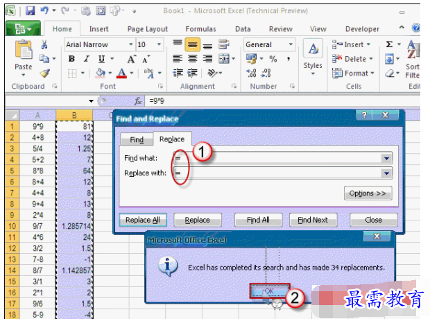Click the formula bar showing =9*9
430x321 pixels.
click(283, 101)
